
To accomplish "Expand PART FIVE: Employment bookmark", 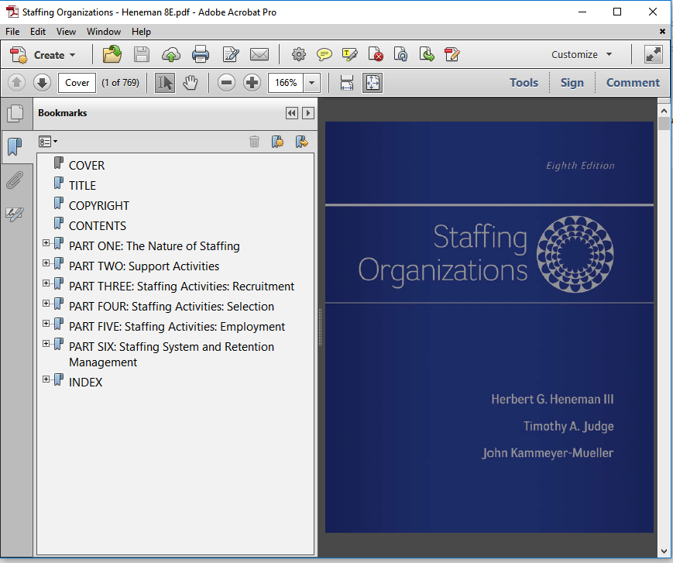I will point(46,324).
